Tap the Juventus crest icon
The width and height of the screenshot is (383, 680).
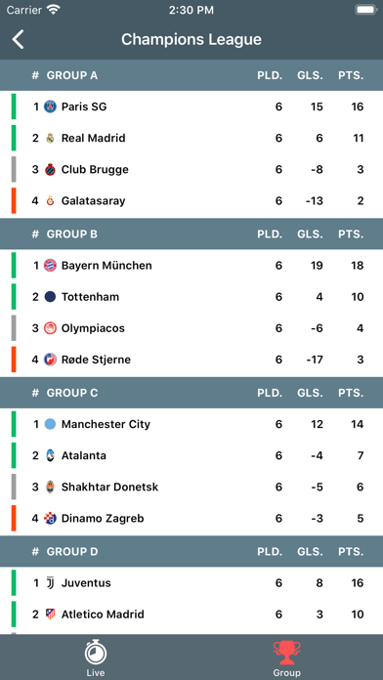pos(50,582)
